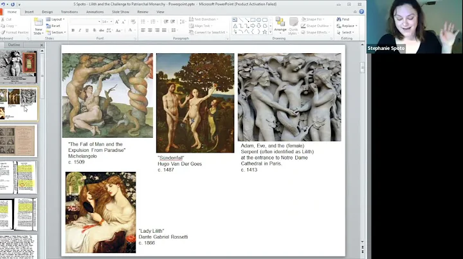Image resolution: width=463 pixels, height=259 pixels.
Task: Toggle Text Shadow formatting
Action: click(94, 30)
